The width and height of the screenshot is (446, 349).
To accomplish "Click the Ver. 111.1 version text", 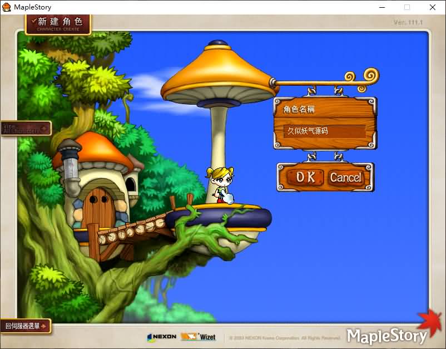I will tap(408, 22).
